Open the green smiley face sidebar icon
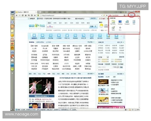151x121 pixels. coord(12,69)
